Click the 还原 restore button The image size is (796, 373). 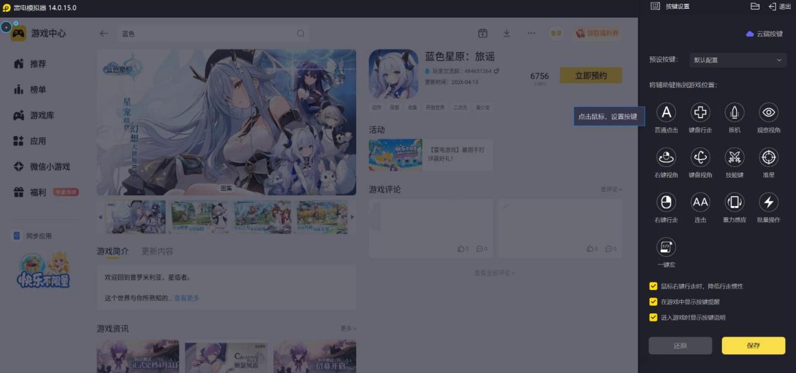[x=680, y=345]
